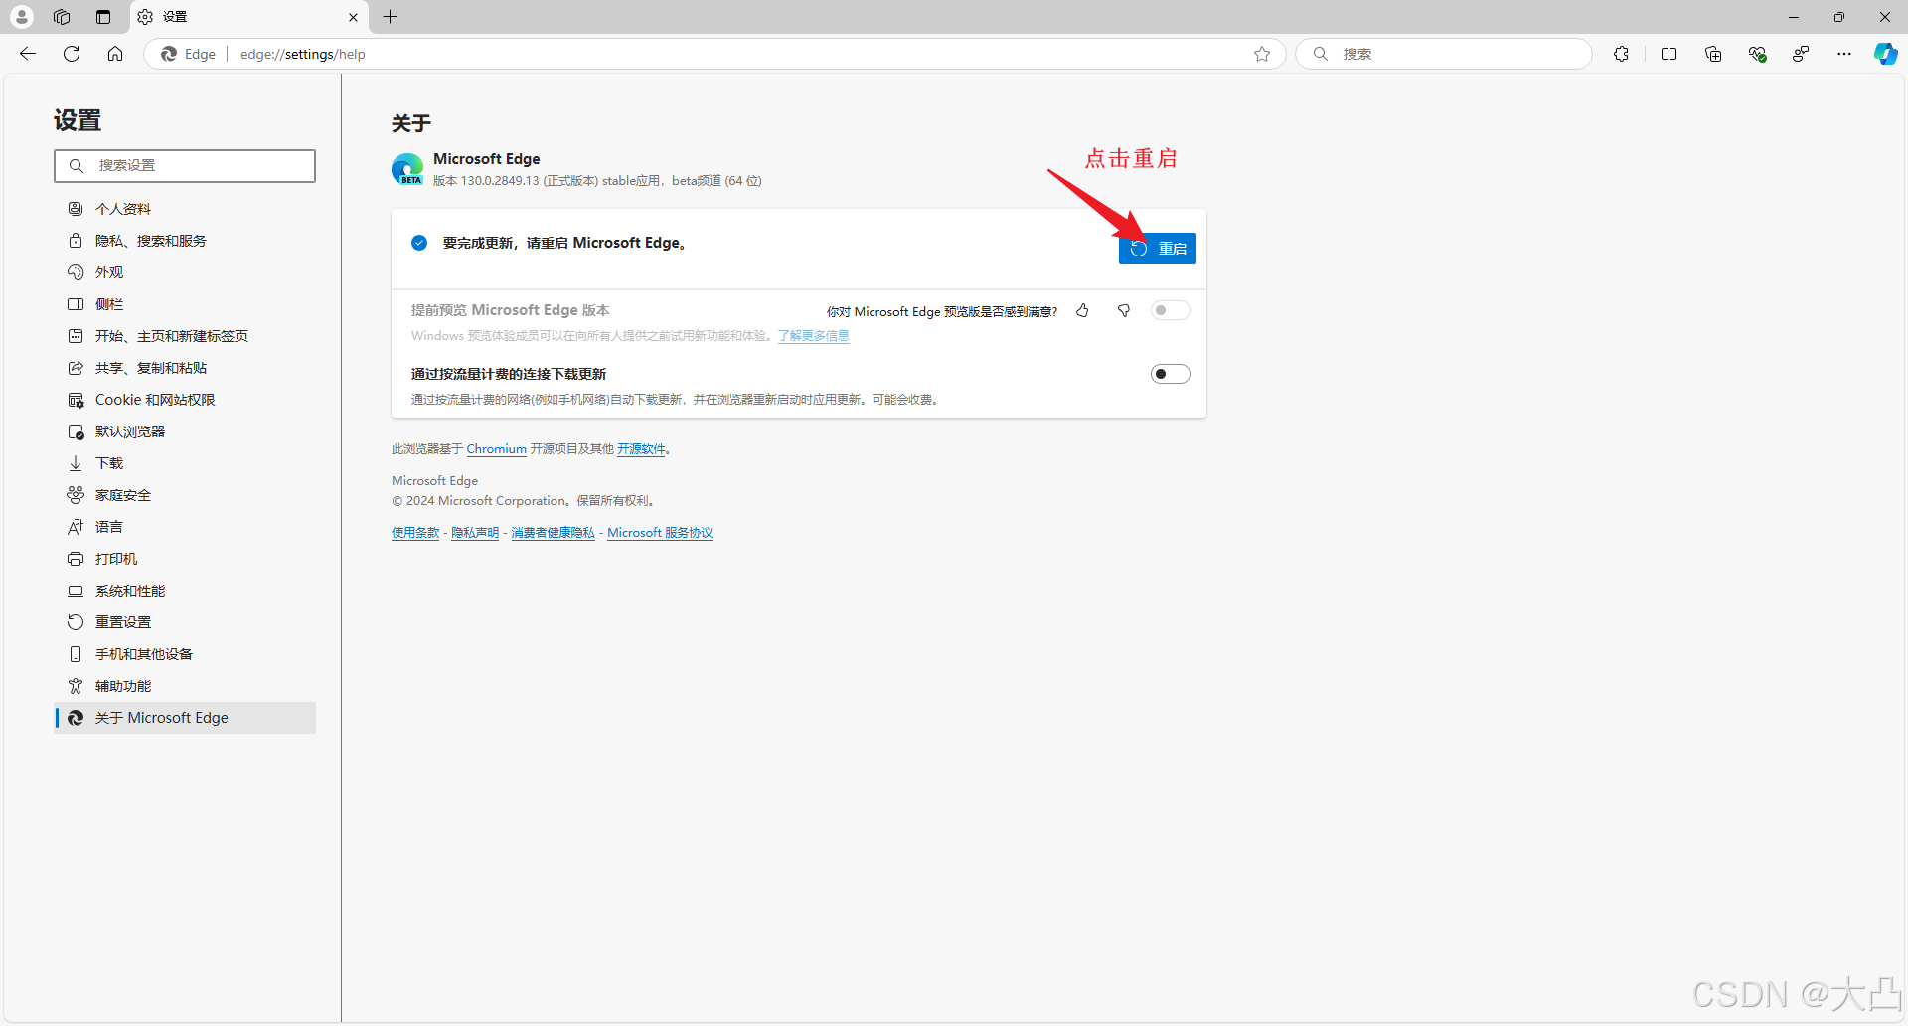Click version text 版本 130.0.2849.13
The width and height of the screenshot is (1908, 1026).
point(486,181)
